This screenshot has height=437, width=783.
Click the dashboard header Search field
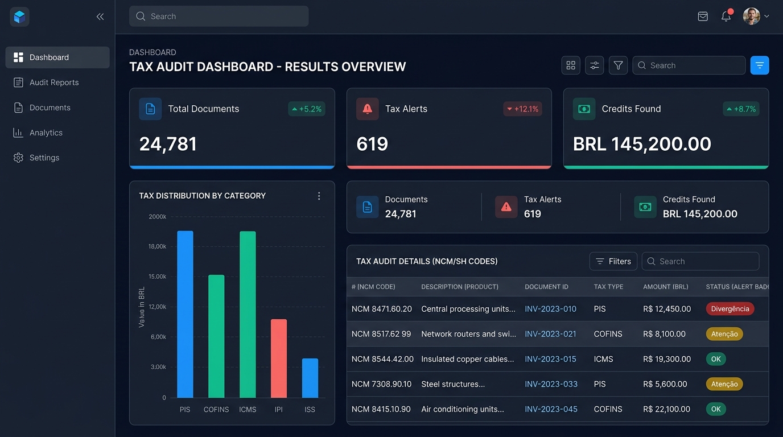[x=689, y=65]
